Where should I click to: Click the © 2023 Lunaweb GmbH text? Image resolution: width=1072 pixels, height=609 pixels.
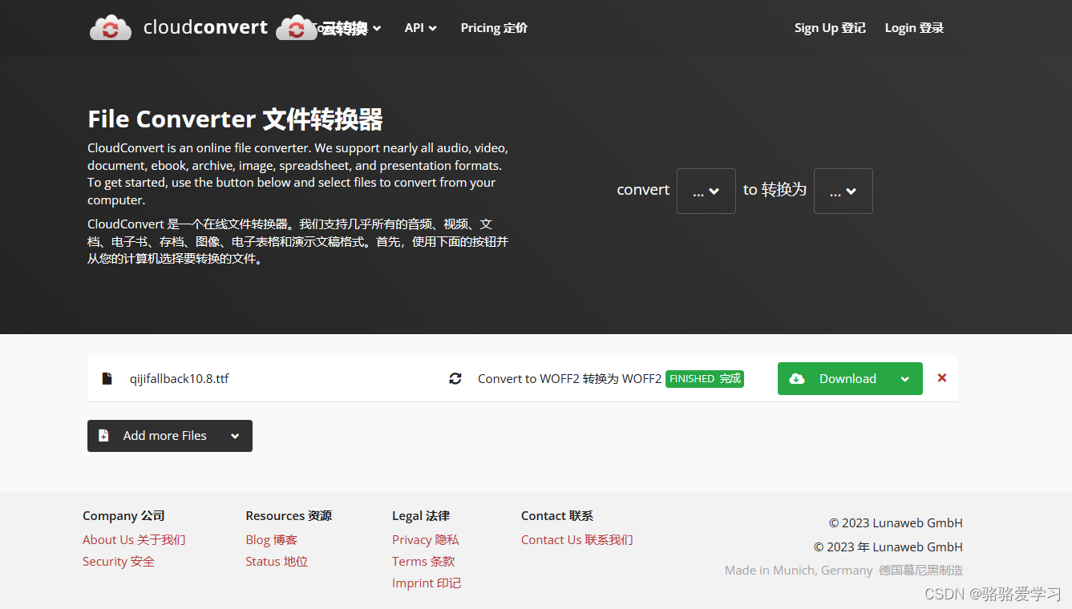coord(896,523)
